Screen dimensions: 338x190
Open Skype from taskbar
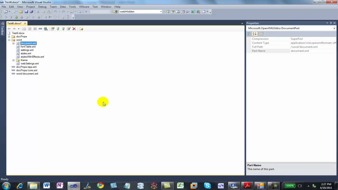pyautogui.click(x=207, y=186)
